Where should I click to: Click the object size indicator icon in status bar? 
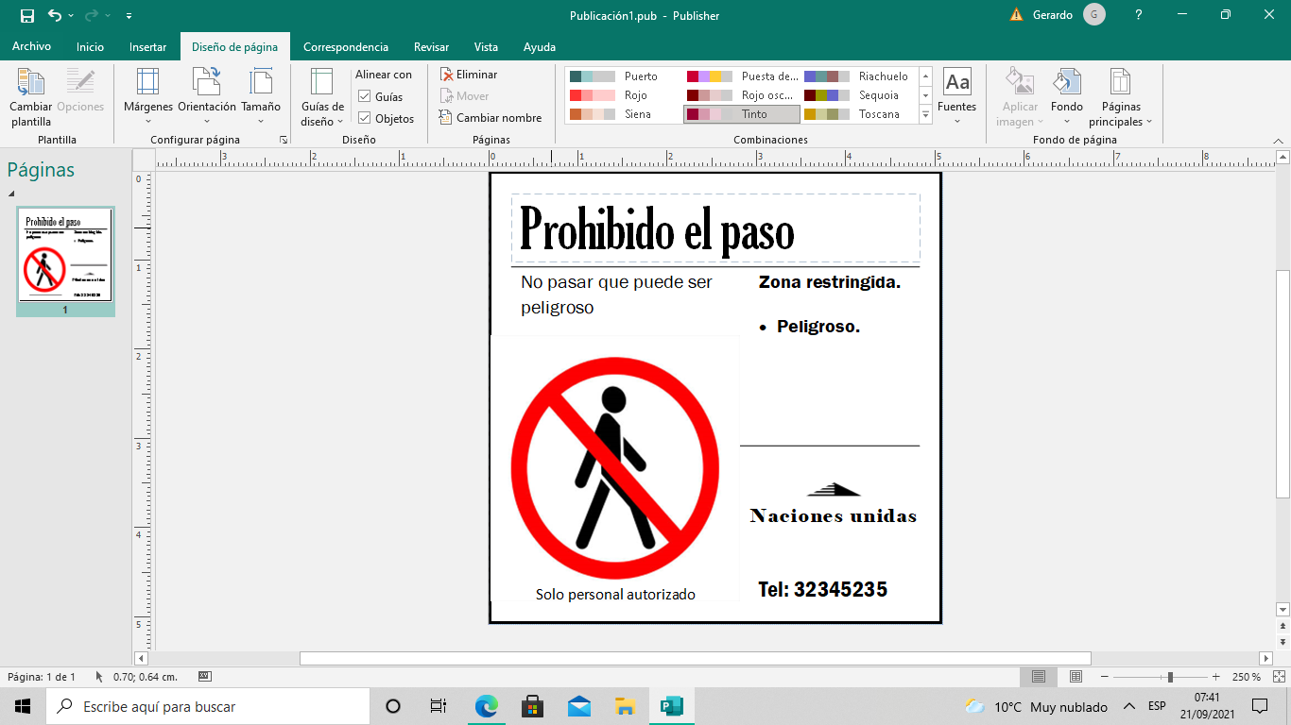click(204, 677)
